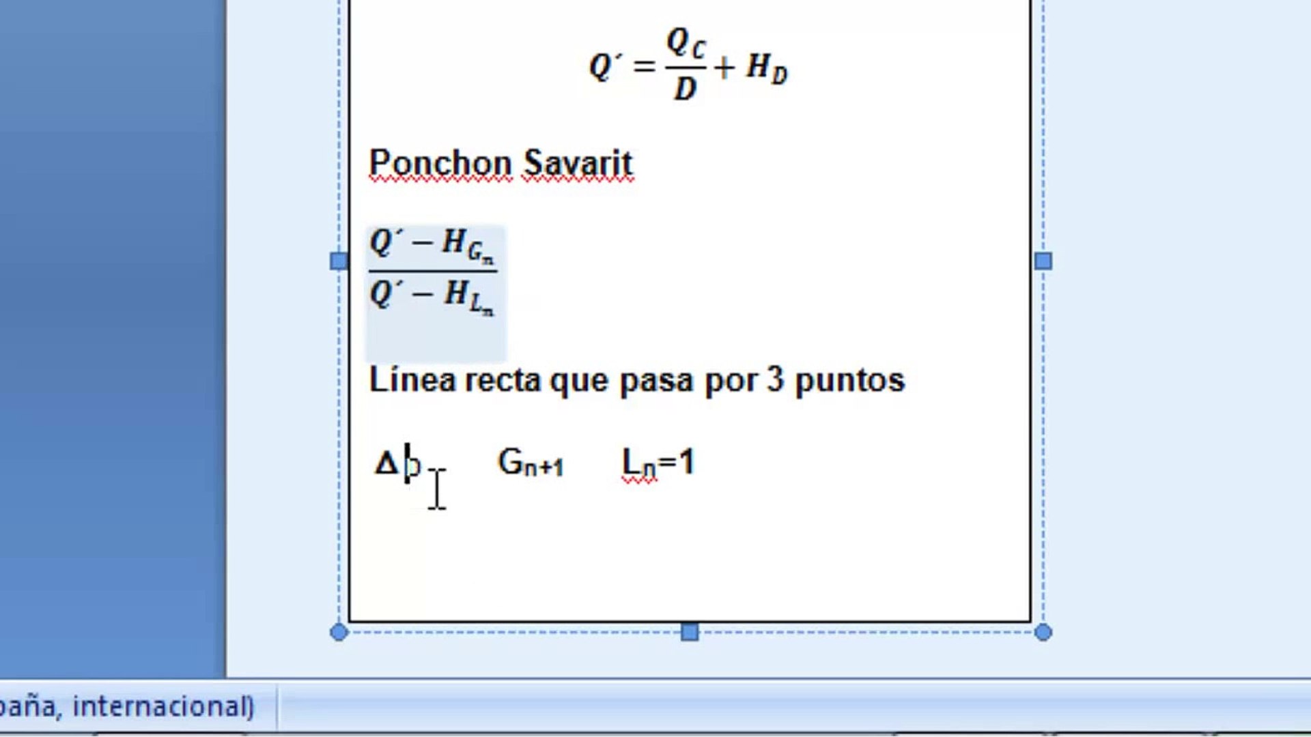Select the Q' = Qc/D + HD equation

click(688, 66)
